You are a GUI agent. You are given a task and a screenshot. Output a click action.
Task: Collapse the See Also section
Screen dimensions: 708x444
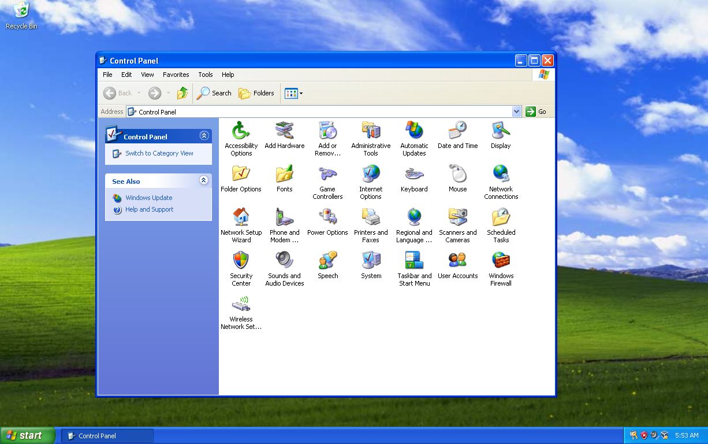point(204,180)
